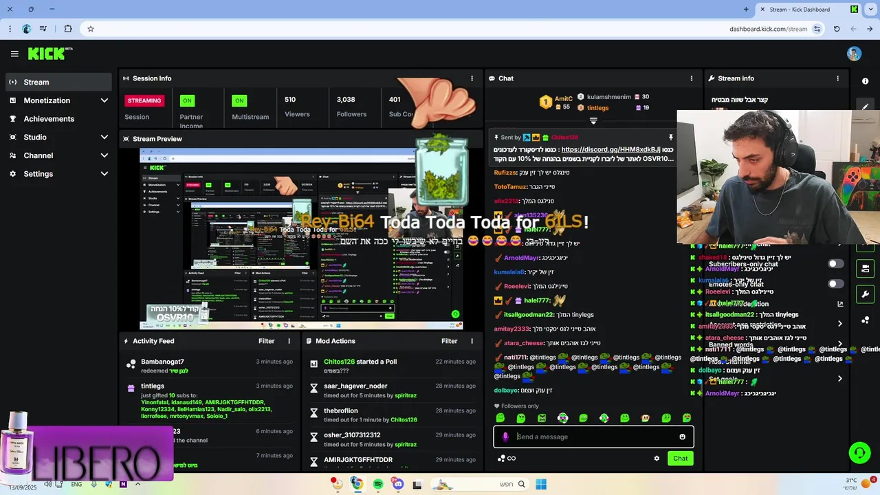
Task: Click the info icon in right sidebar
Action: 865,81
